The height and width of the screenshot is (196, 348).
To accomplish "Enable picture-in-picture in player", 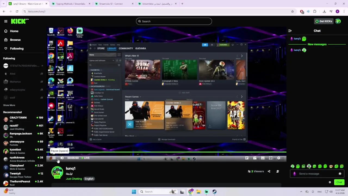I will coord(247,158).
